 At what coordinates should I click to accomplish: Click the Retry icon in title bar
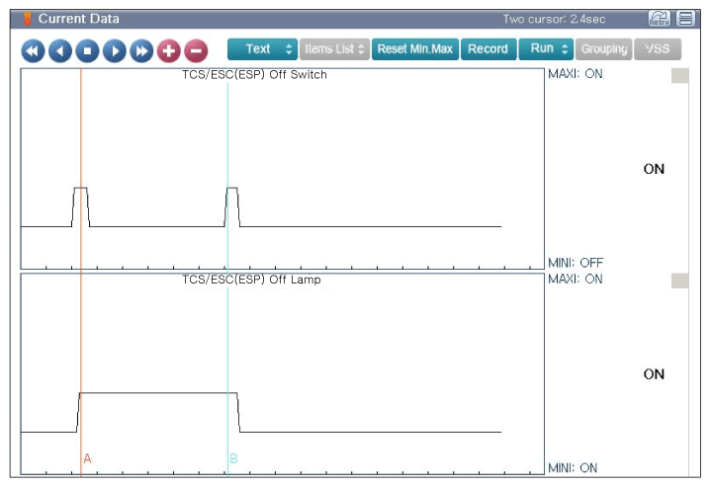(x=660, y=19)
